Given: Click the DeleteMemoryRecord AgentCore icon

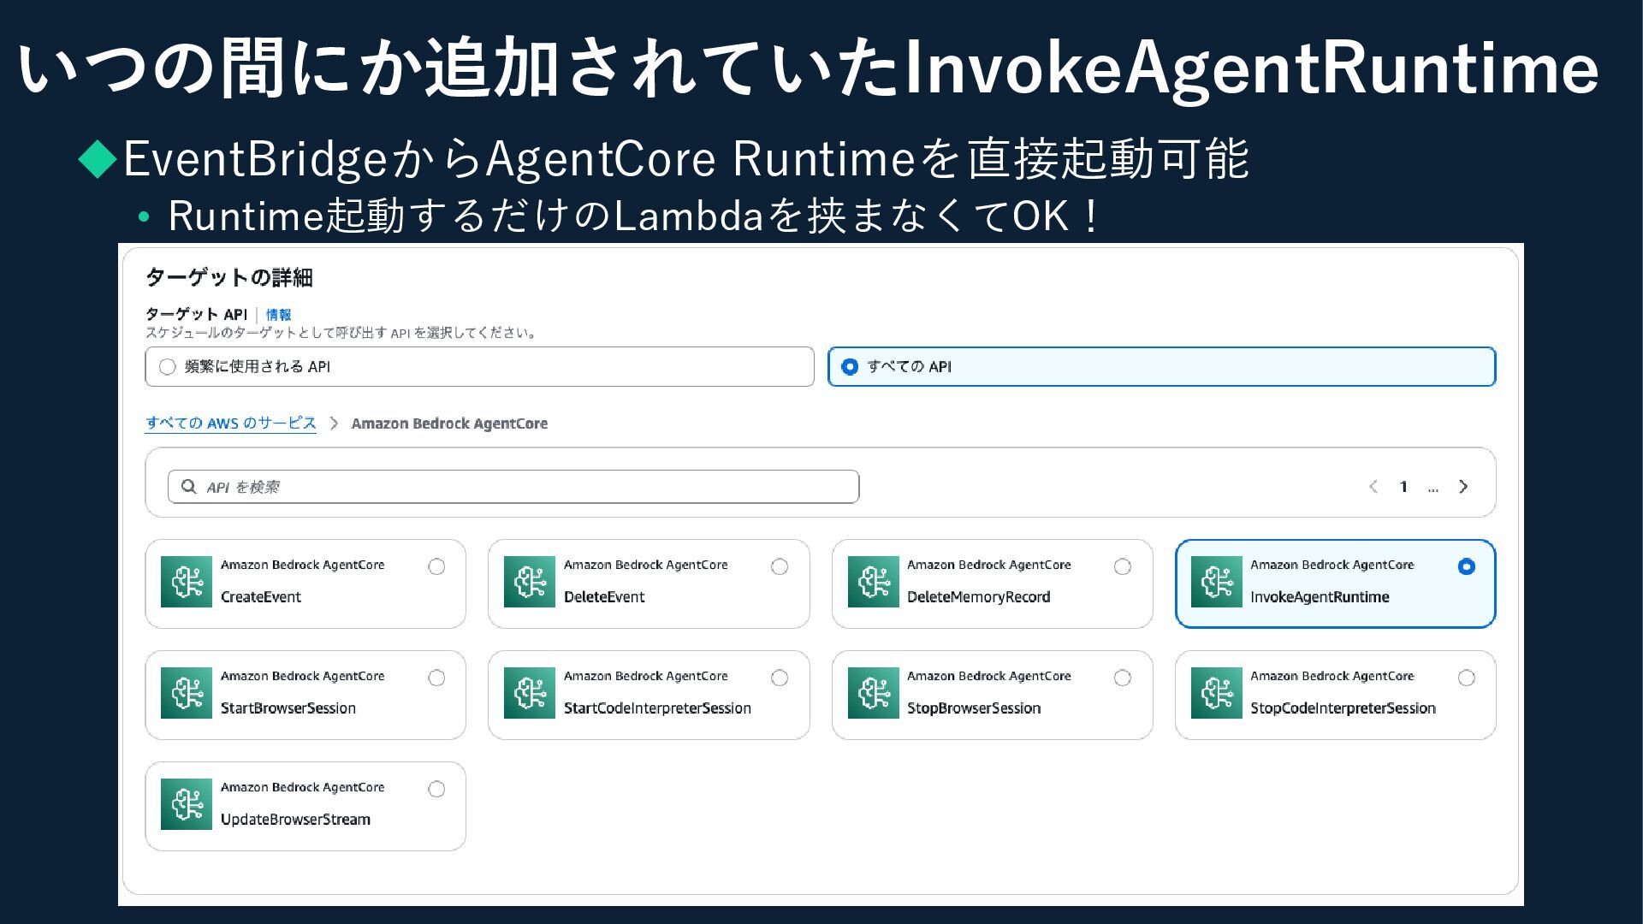Looking at the screenshot, I should click(x=873, y=582).
